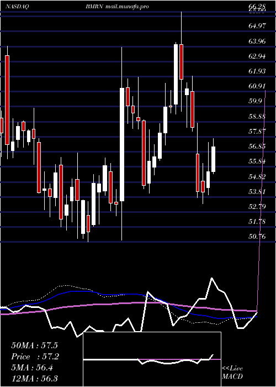
Task: Click the 50MA : 57.5 readout
Action: point(34,346)
